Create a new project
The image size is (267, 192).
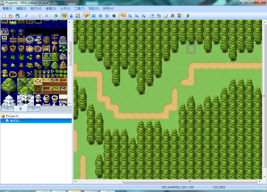[x=4, y=16]
